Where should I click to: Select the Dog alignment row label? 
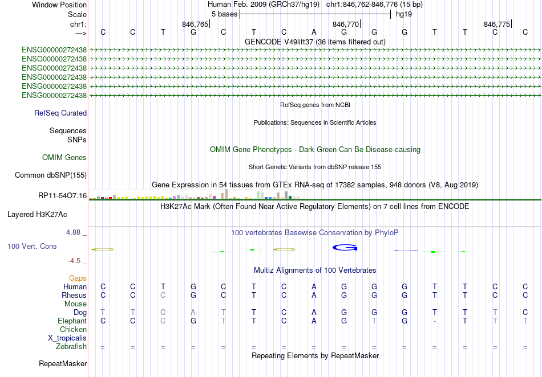click(x=80, y=313)
